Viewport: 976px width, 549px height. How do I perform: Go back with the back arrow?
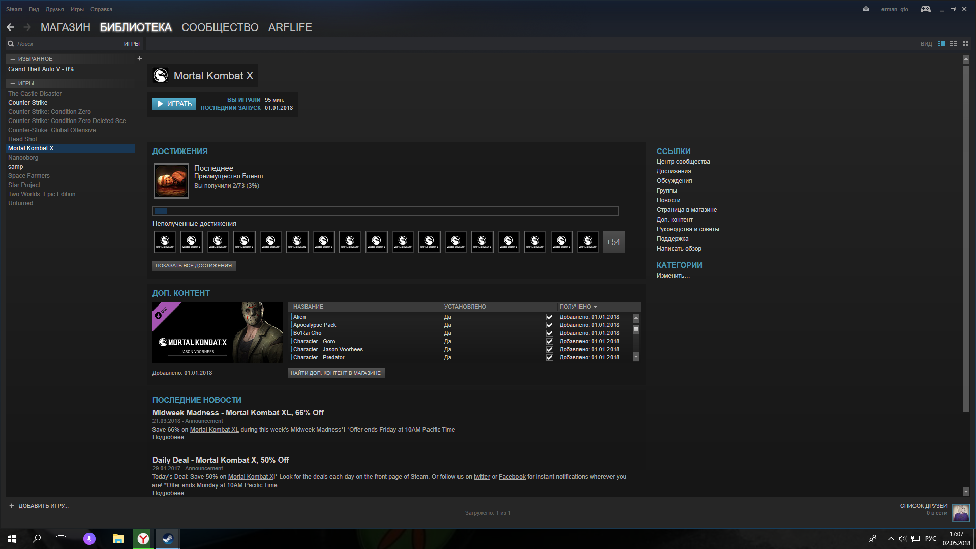10,27
